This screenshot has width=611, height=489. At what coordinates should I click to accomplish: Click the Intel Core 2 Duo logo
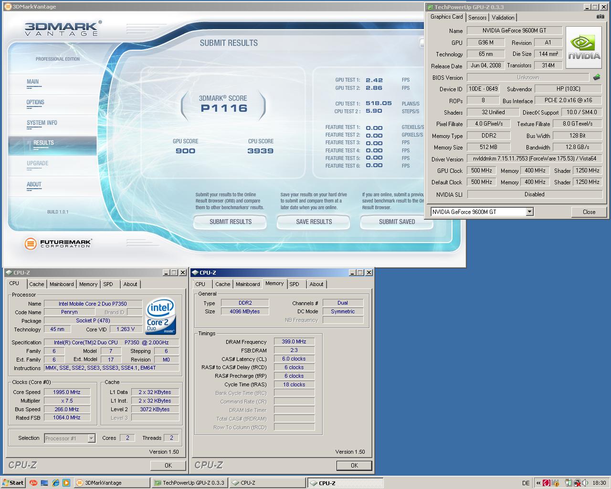pyautogui.click(x=160, y=316)
